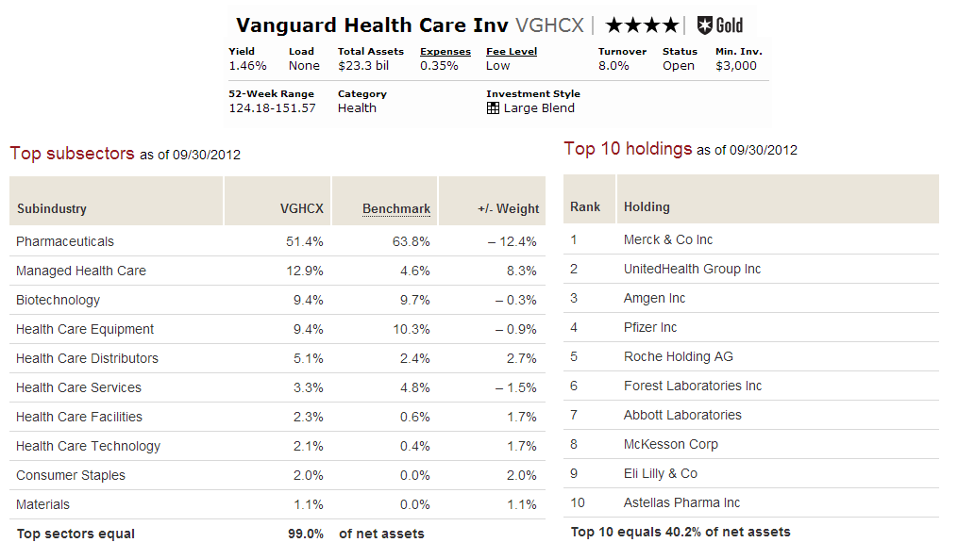This screenshot has width=958, height=559.
Task: Click the Top subsectors heading
Action: click(x=72, y=154)
